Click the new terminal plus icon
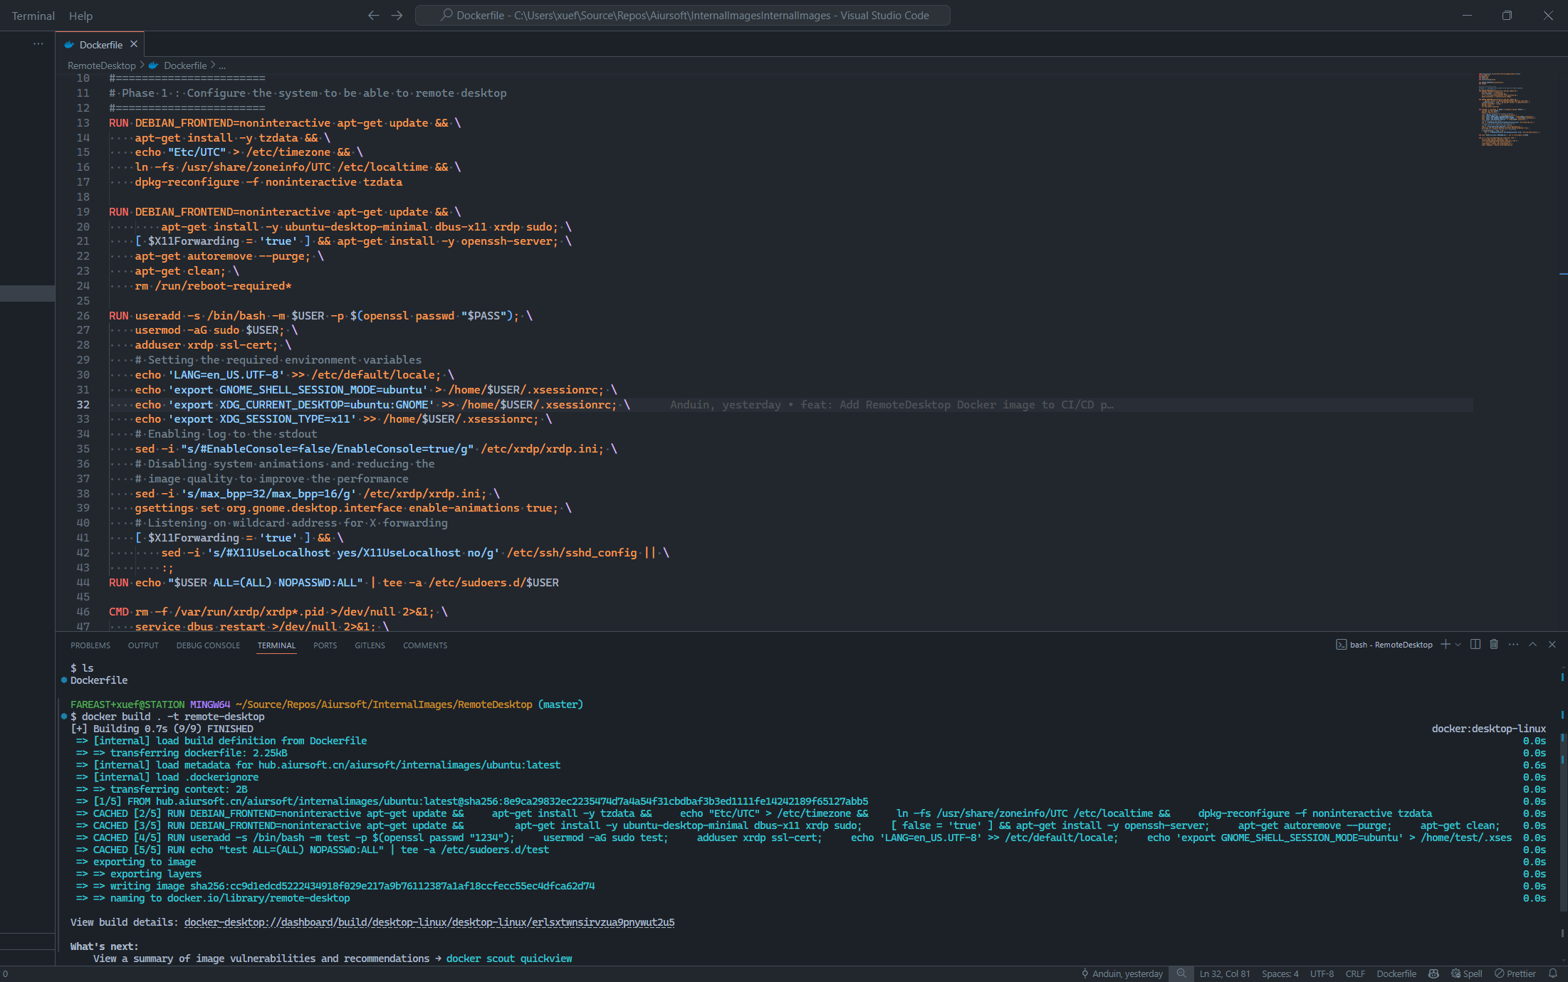 (x=1445, y=645)
